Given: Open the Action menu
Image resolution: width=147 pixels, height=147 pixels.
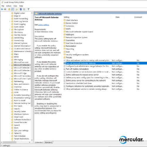Looking at the screenshot, I should click(x=9, y=6).
